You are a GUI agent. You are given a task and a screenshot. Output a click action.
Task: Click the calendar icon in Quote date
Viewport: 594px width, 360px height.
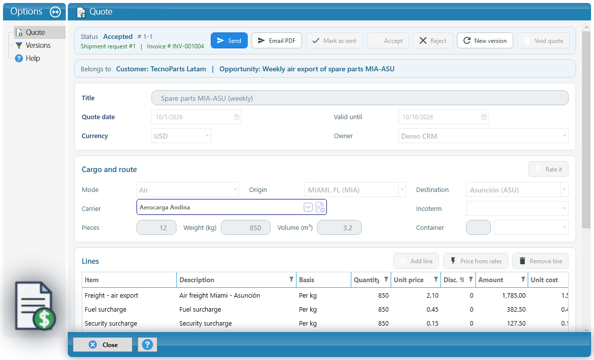tap(237, 117)
